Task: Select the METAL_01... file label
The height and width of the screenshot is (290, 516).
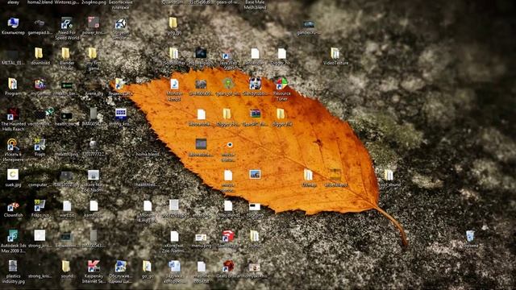Action: (13, 63)
